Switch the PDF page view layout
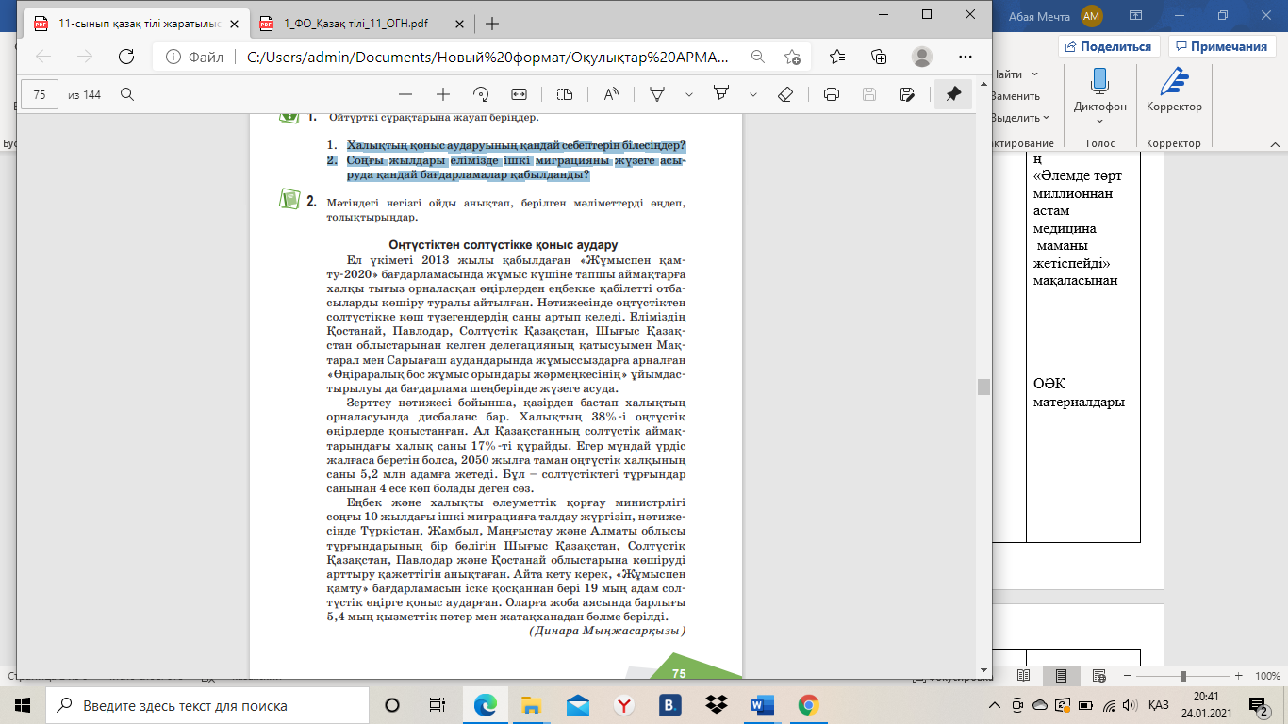Image resolution: width=1288 pixels, height=724 pixels. click(x=565, y=94)
